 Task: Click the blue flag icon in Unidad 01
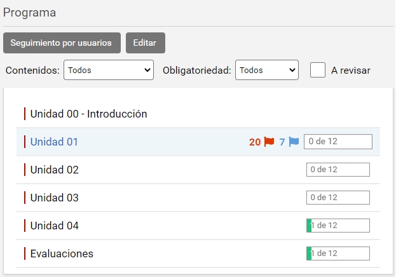pyautogui.click(x=294, y=142)
